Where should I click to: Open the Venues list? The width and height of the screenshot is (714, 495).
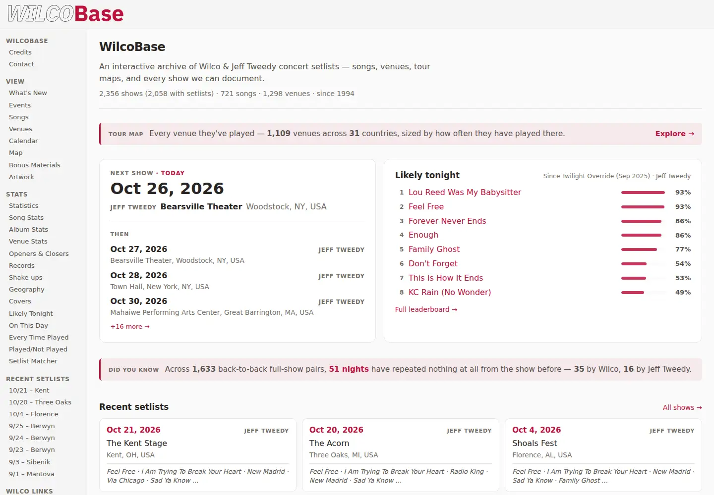[x=20, y=129]
